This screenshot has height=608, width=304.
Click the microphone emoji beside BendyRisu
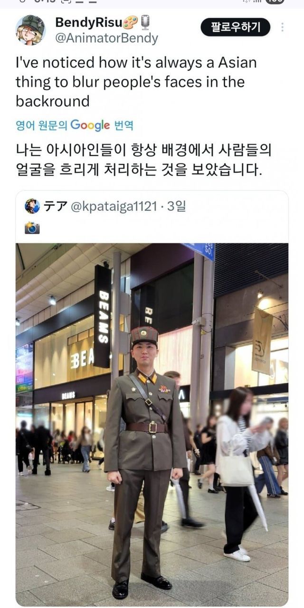pos(144,22)
